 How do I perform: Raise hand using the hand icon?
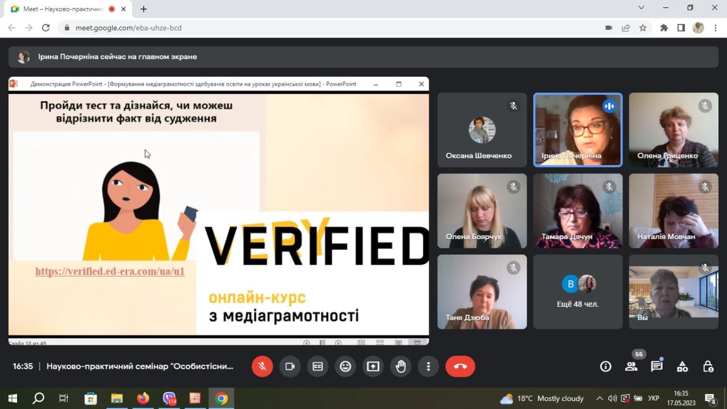[x=401, y=366]
